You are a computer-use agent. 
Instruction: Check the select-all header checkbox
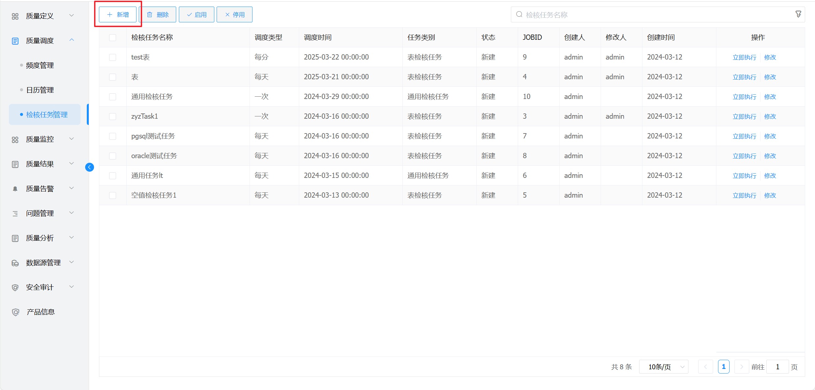[112, 37]
